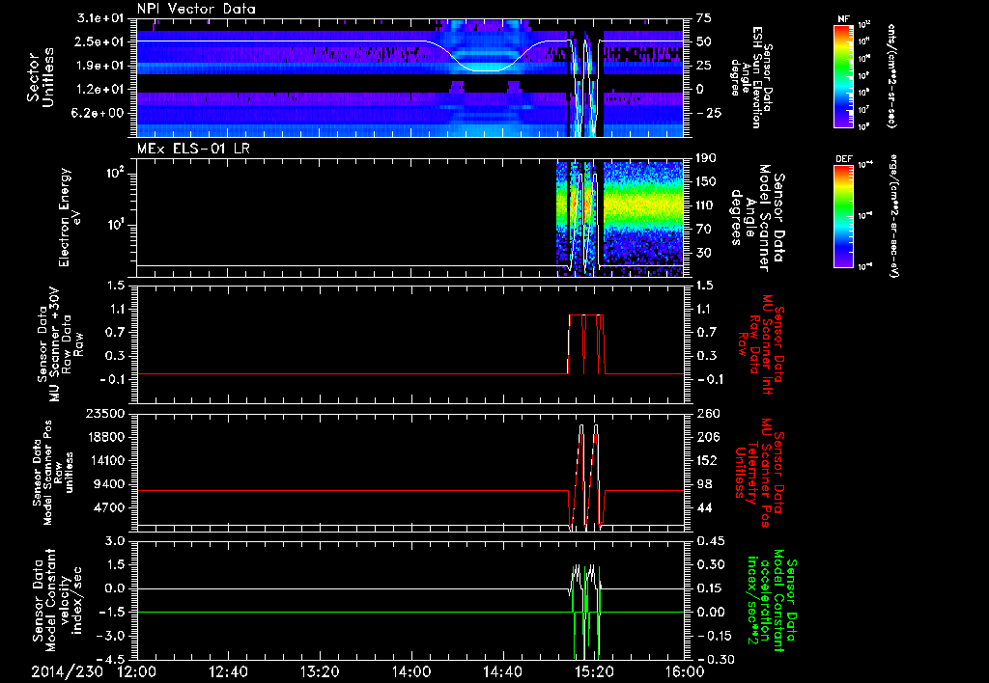Screen dimensions: 989x683
Task: Pick the 13:20 time axis label
Action: tap(319, 671)
